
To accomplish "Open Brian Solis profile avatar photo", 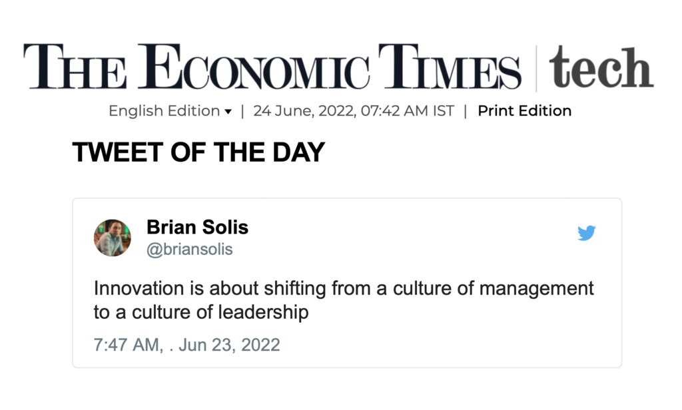I will point(112,238).
